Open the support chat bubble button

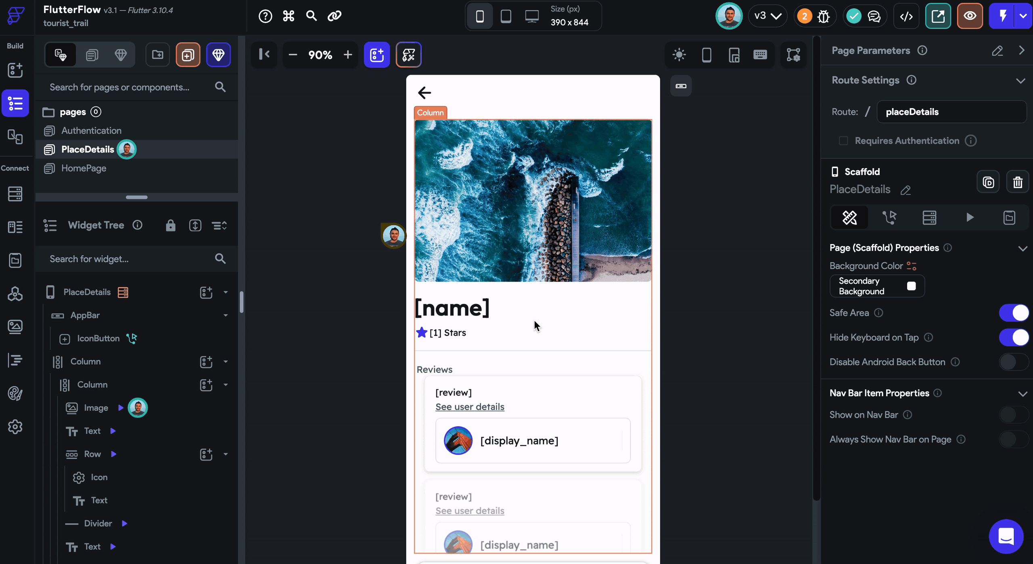[x=1006, y=536]
